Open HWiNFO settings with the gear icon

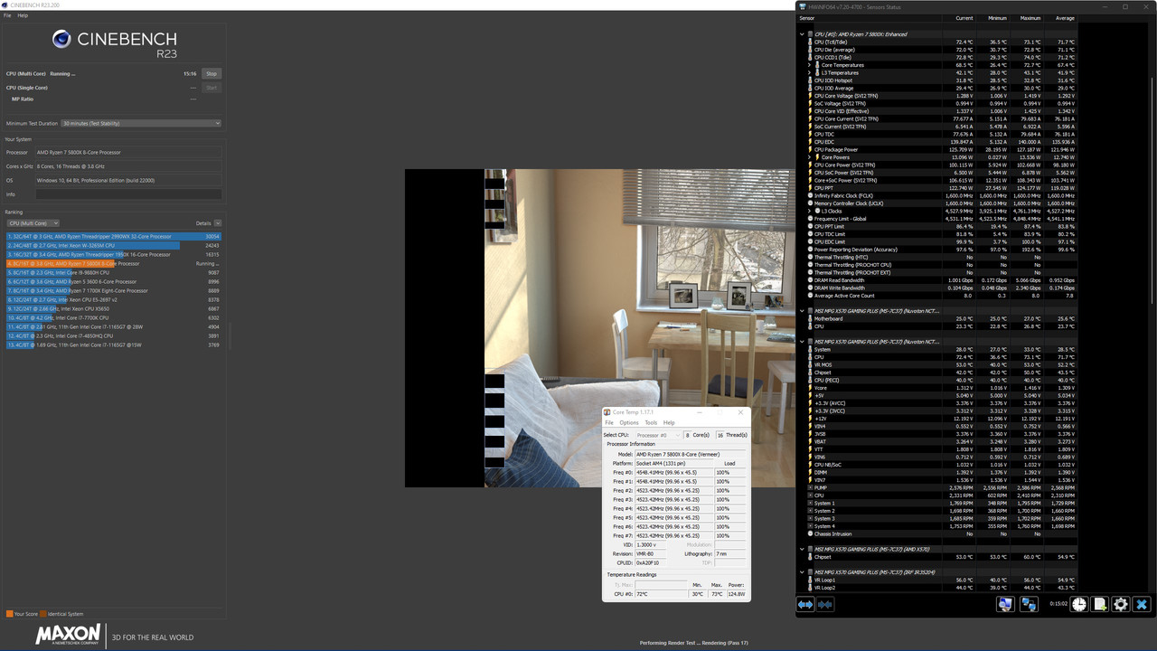click(1121, 604)
